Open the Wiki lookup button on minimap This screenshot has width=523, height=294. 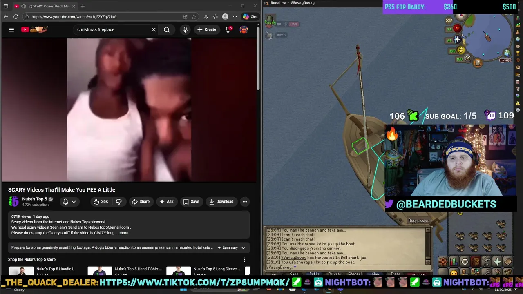[x=505, y=60]
